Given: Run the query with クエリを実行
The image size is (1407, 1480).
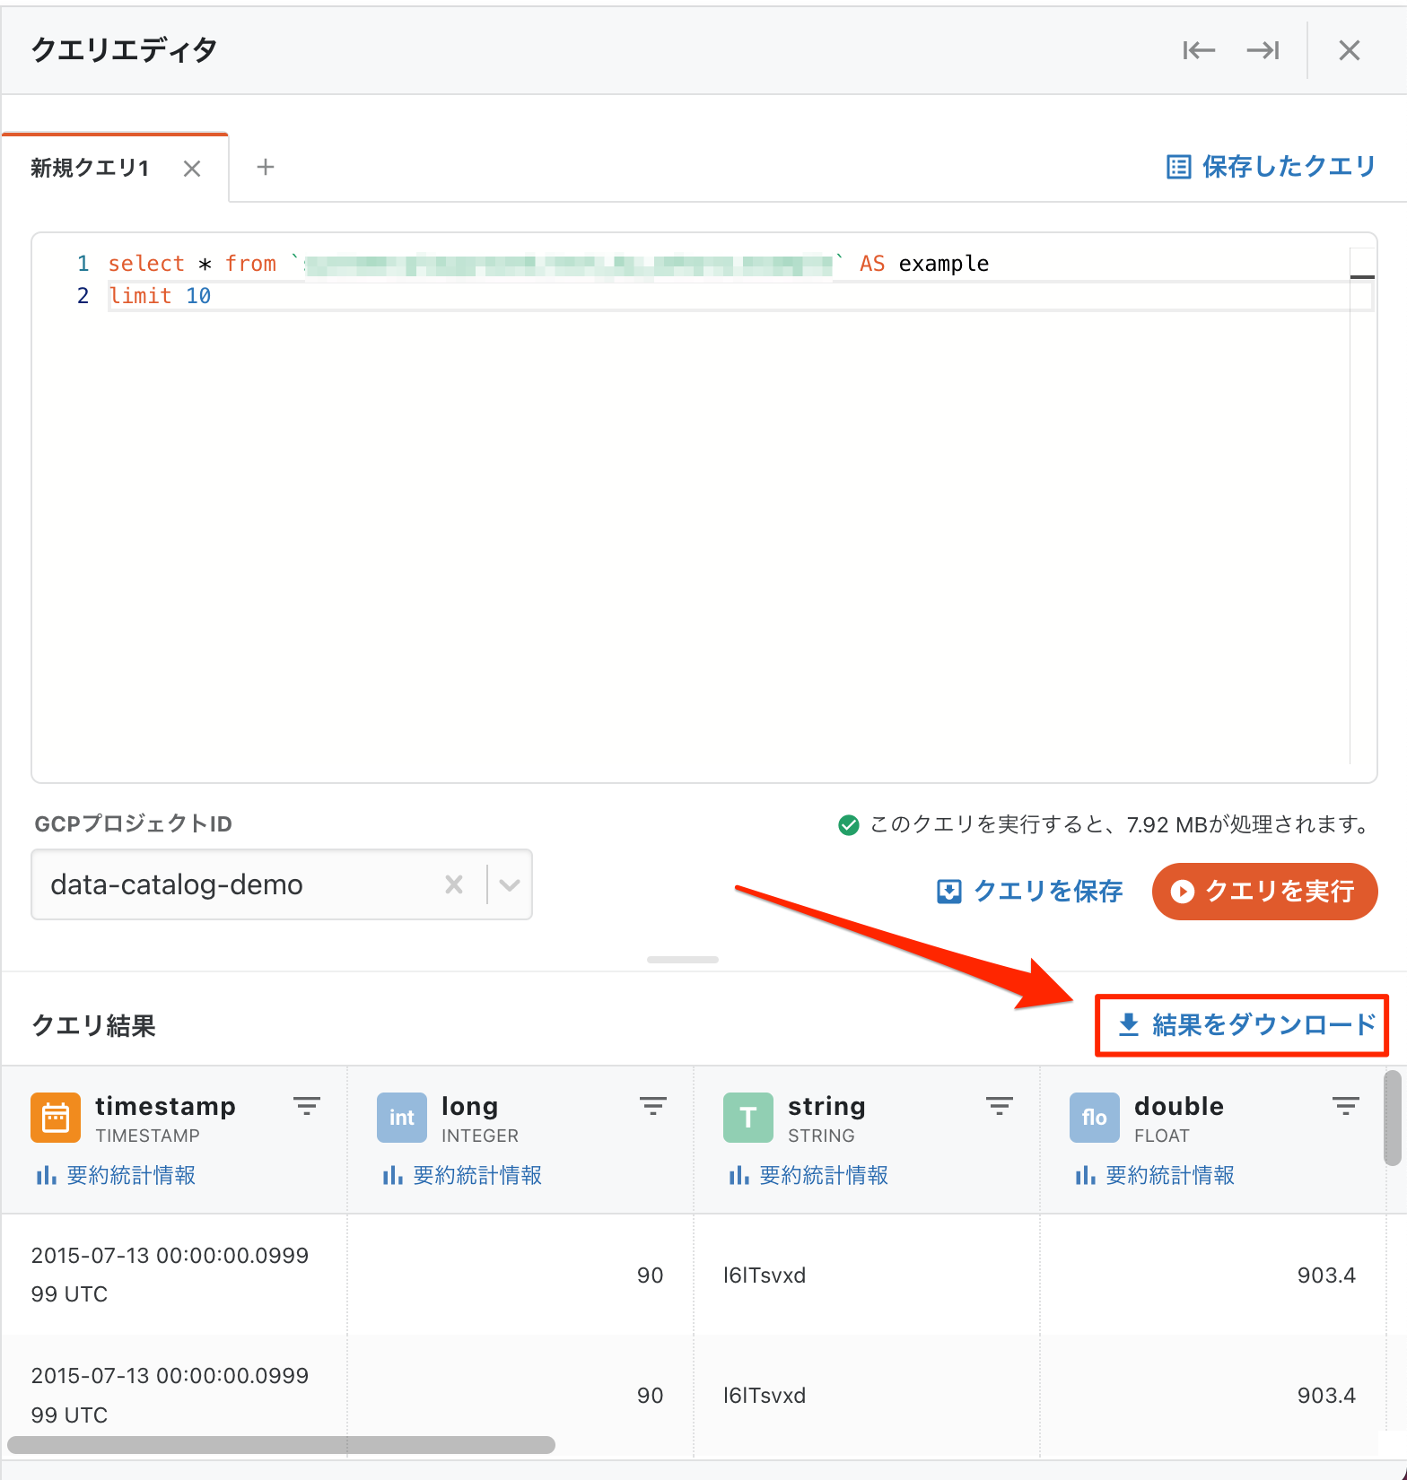Looking at the screenshot, I should [1264, 891].
